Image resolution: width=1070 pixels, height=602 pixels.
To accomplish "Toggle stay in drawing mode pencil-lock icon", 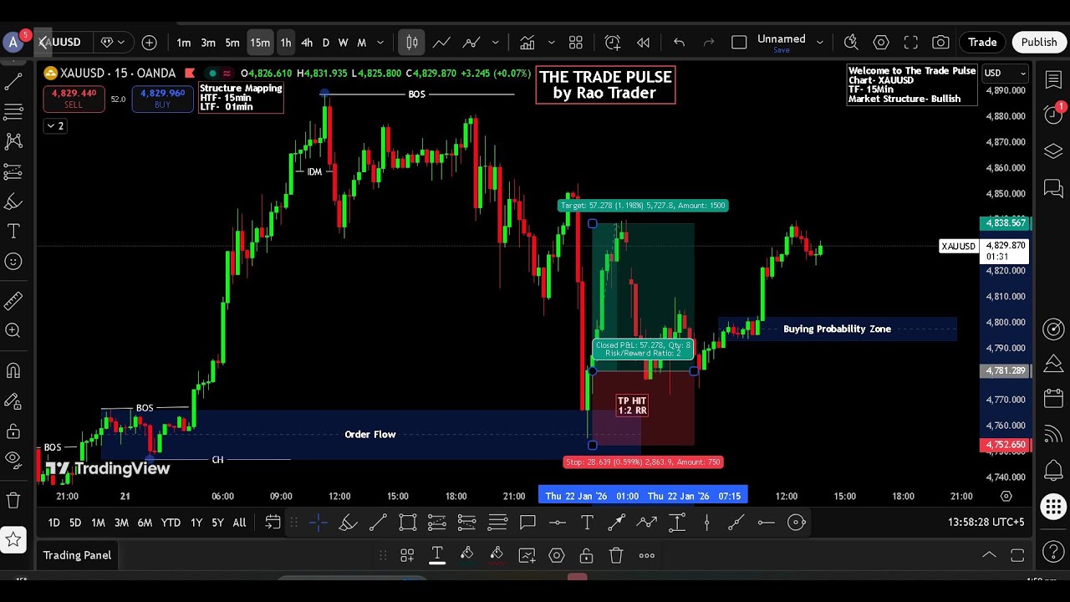I will point(13,401).
